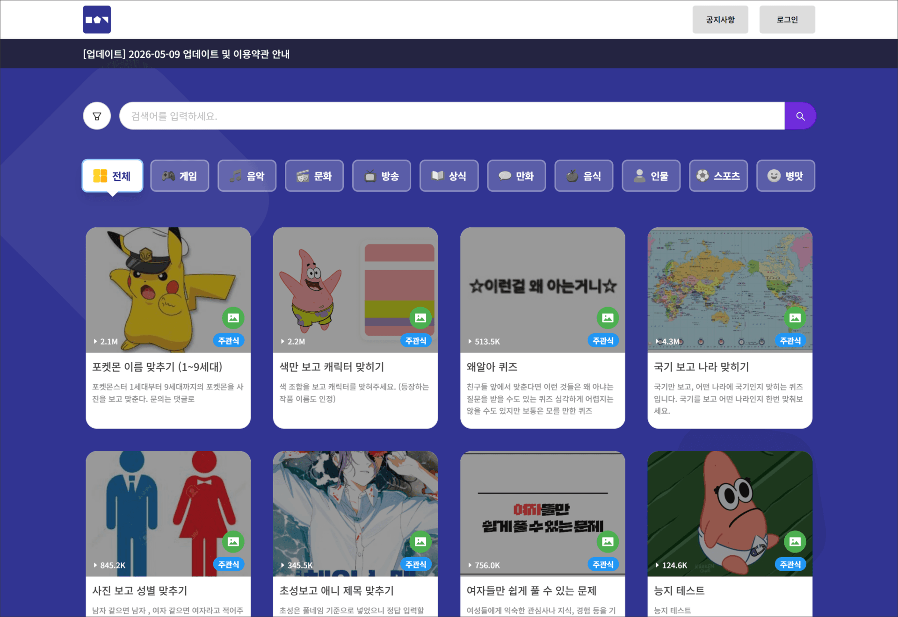Select the 문화 category tab

point(314,176)
